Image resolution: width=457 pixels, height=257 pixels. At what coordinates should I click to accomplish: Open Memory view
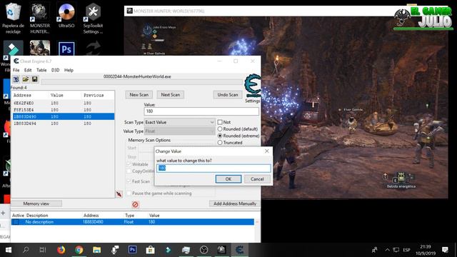pyautogui.click(x=36, y=203)
